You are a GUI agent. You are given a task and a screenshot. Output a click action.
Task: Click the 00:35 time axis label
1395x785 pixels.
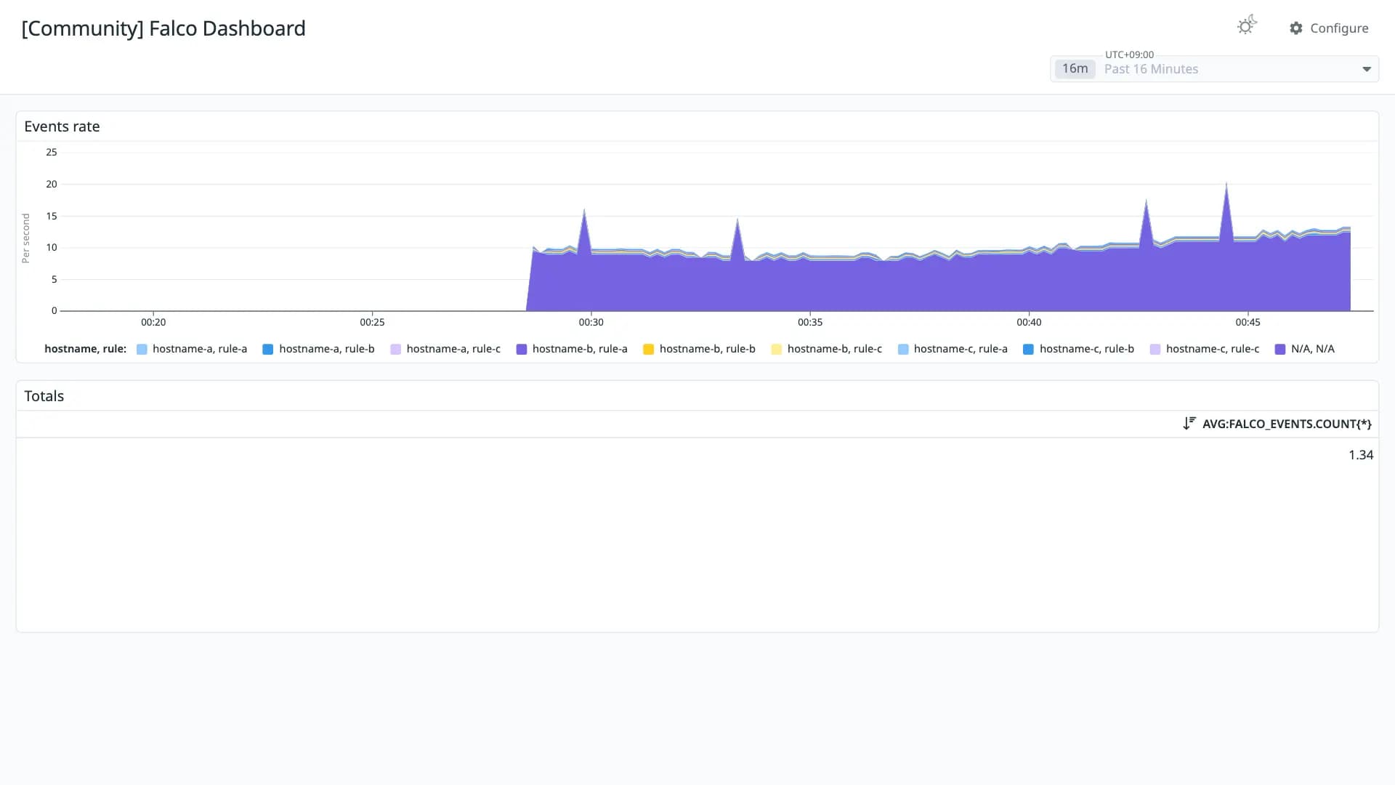pos(810,322)
